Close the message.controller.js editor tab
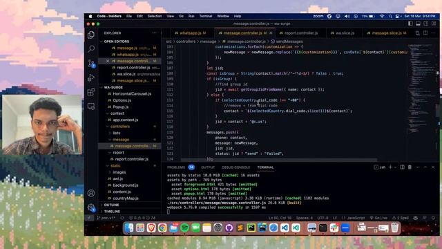This screenshot has height=249, width=442. 271,33
